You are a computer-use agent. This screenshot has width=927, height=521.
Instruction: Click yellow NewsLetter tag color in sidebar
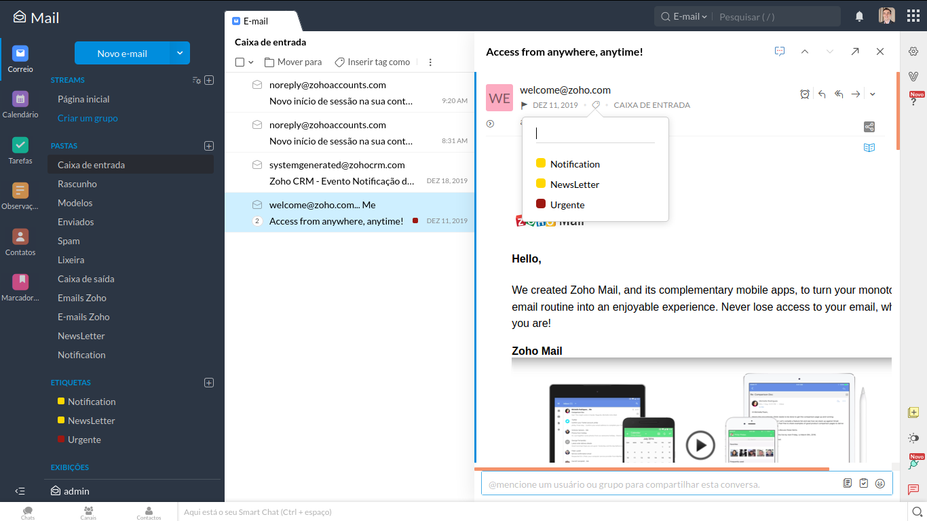pyautogui.click(x=61, y=421)
